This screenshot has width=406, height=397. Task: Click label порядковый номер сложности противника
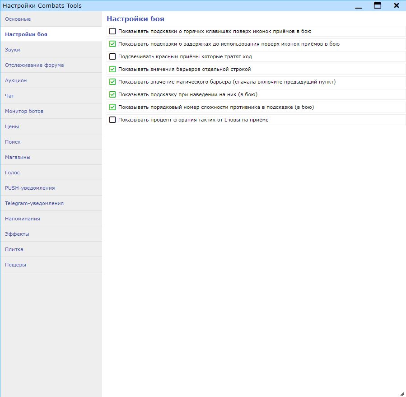click(216, 107)
